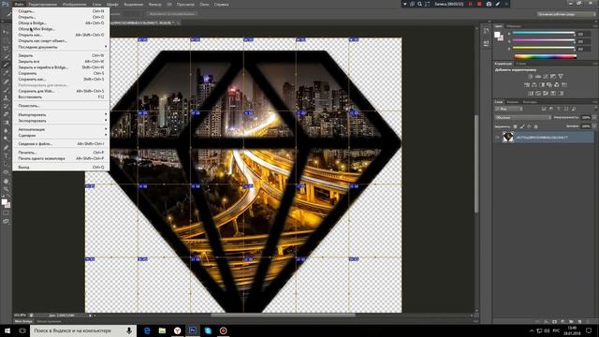Switch to the Стили tab
Image resolution: width=599 pixels, height=337 pixels.
(521, 64)
